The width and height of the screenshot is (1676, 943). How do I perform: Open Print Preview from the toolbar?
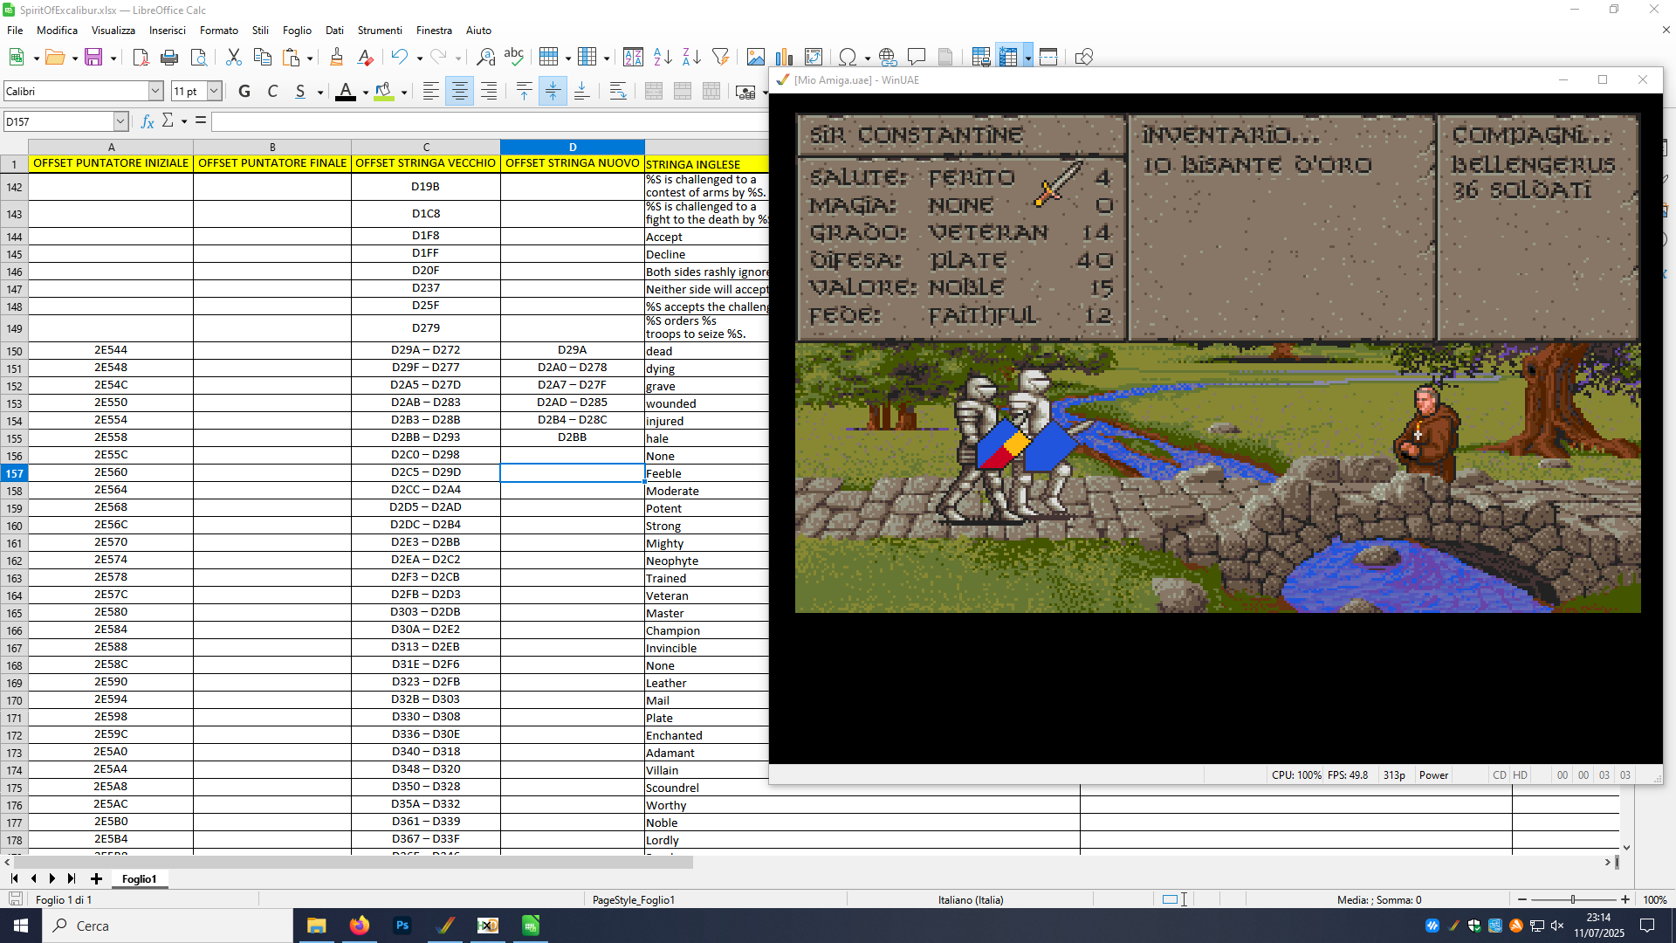(x=199, y=58)
